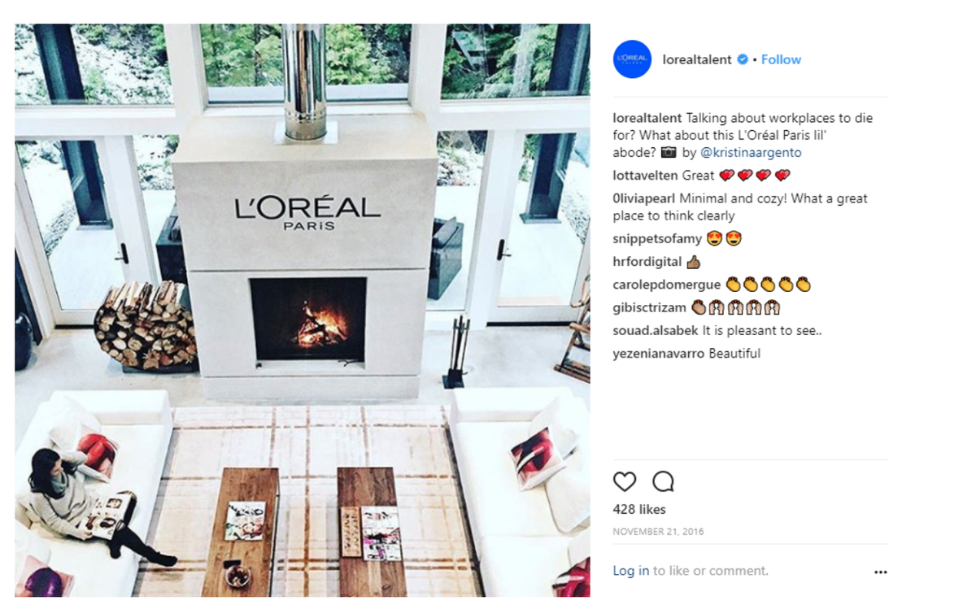Open hrfordigital commenter profile
976x609 pixels.
coord(647,262)
